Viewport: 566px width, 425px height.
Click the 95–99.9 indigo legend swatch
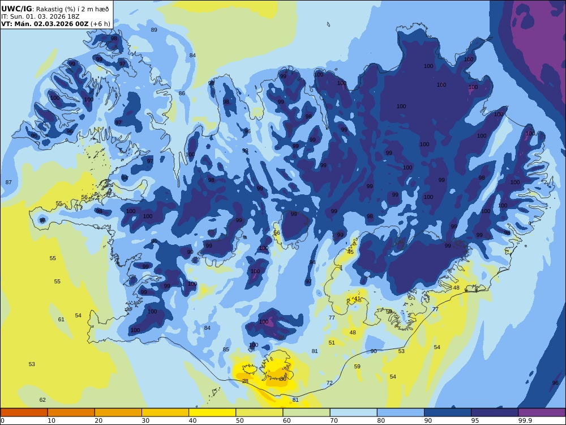click(495, 413)
